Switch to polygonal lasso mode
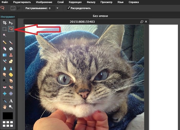 click(18, 8)
